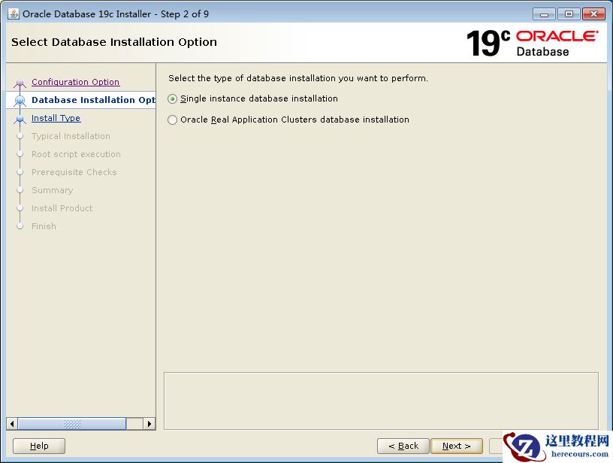Click the sidebar scroll right arrow
This screenshot has width=613, height=463.
(x=149, y=424)
